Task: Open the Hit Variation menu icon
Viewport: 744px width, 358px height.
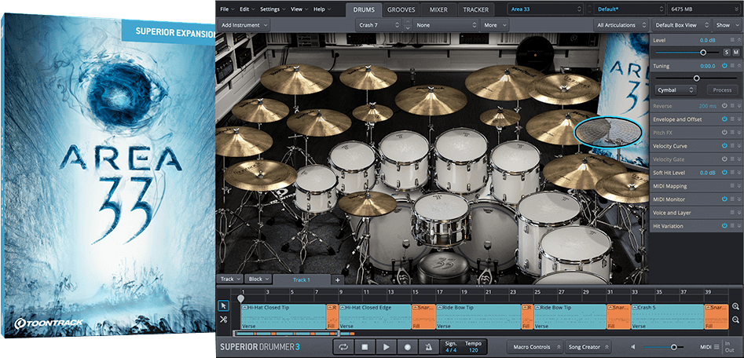Action: point(732,225)
